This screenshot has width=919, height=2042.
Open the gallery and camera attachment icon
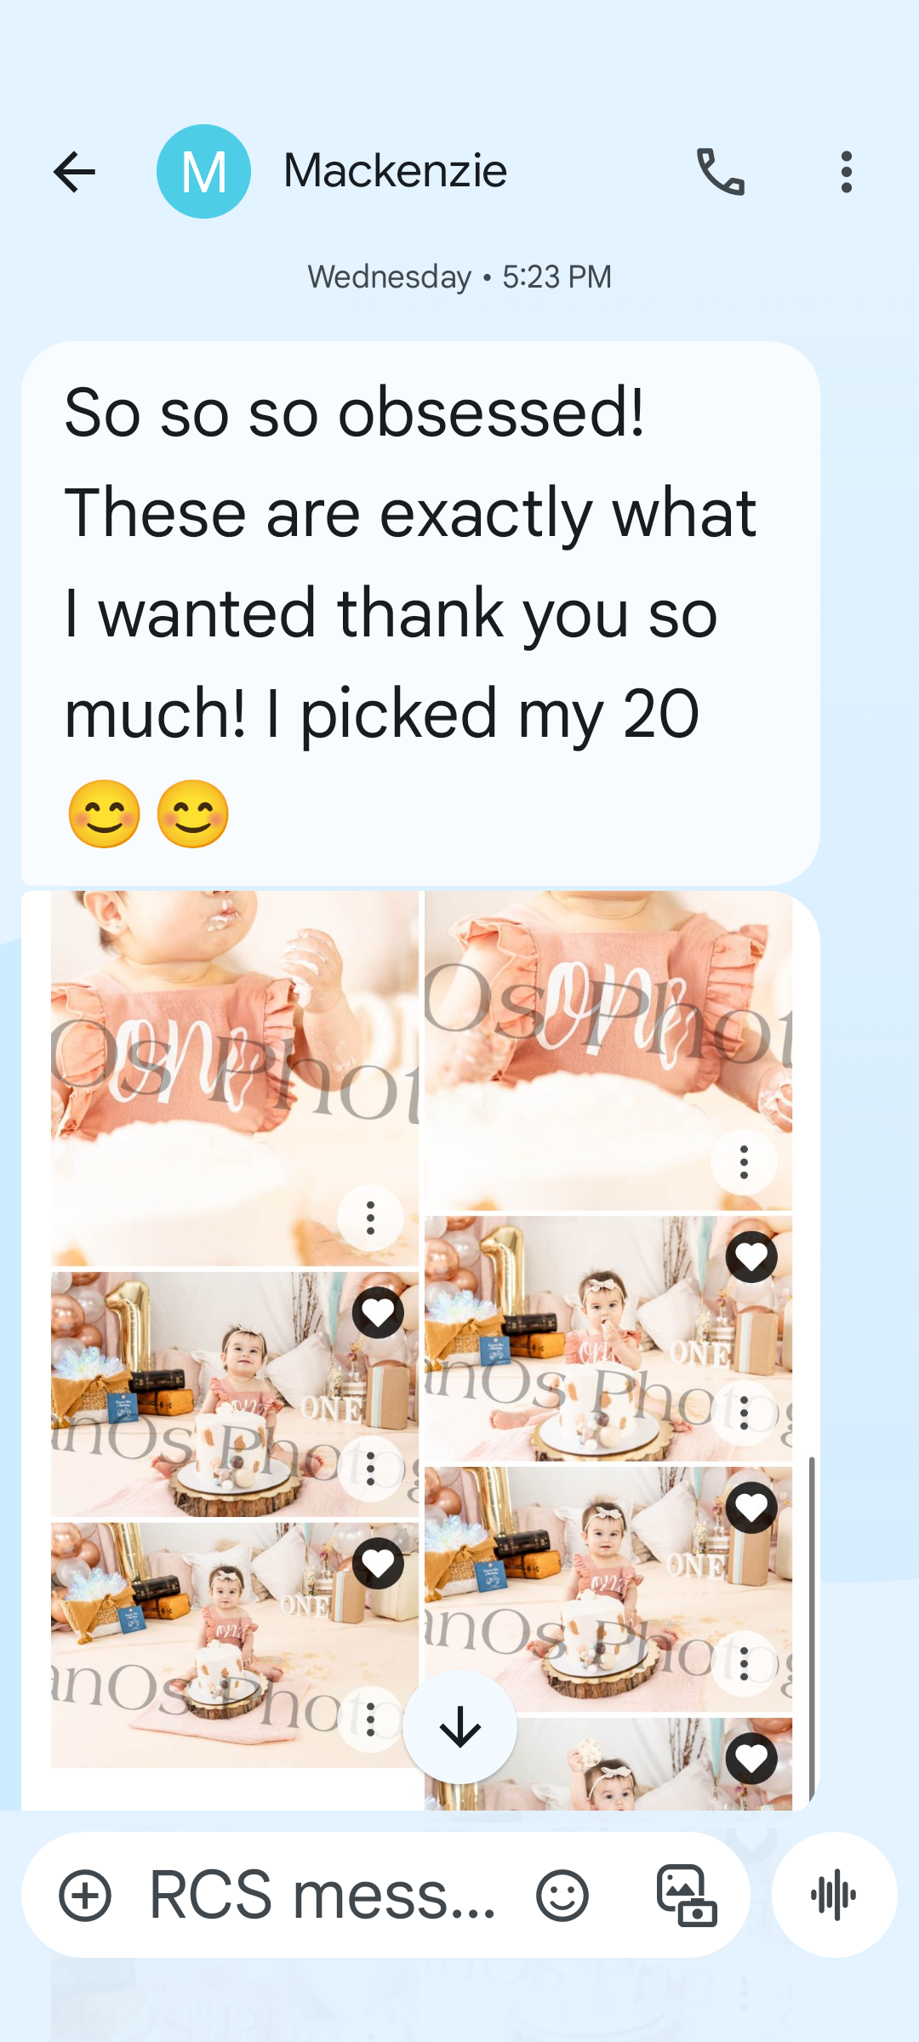tap(687, 1896)
